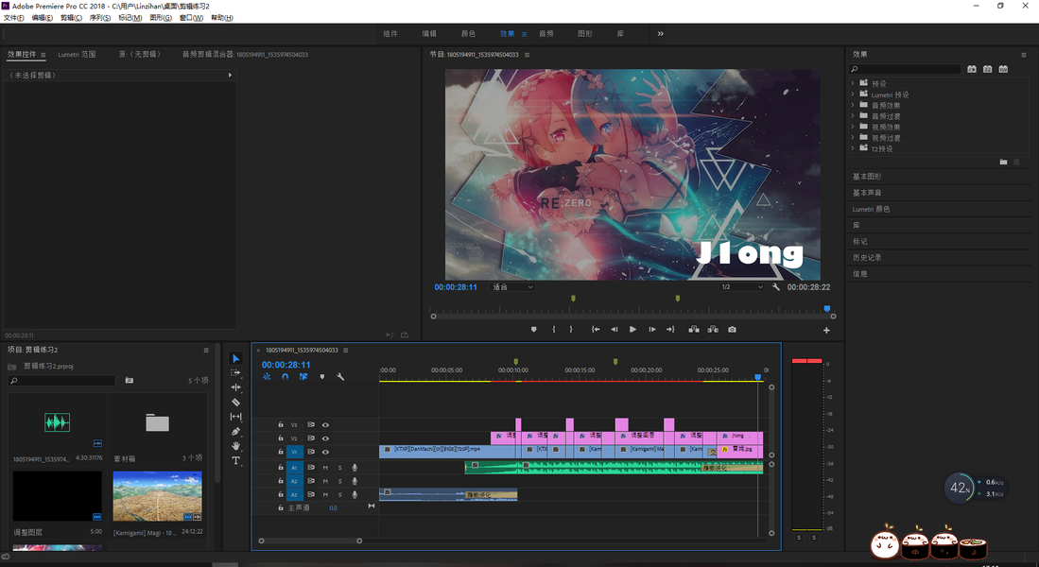Image resolution: width=1039 pixels, height=567 pixels.
Task: Step back one frame
Action: (x=615, y=329)
